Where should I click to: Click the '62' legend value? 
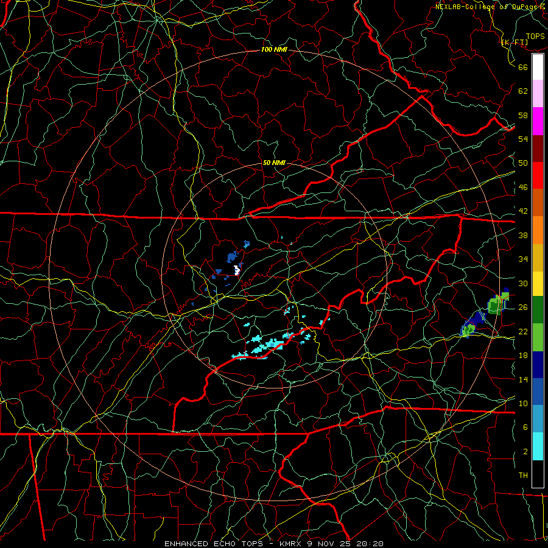523,91
